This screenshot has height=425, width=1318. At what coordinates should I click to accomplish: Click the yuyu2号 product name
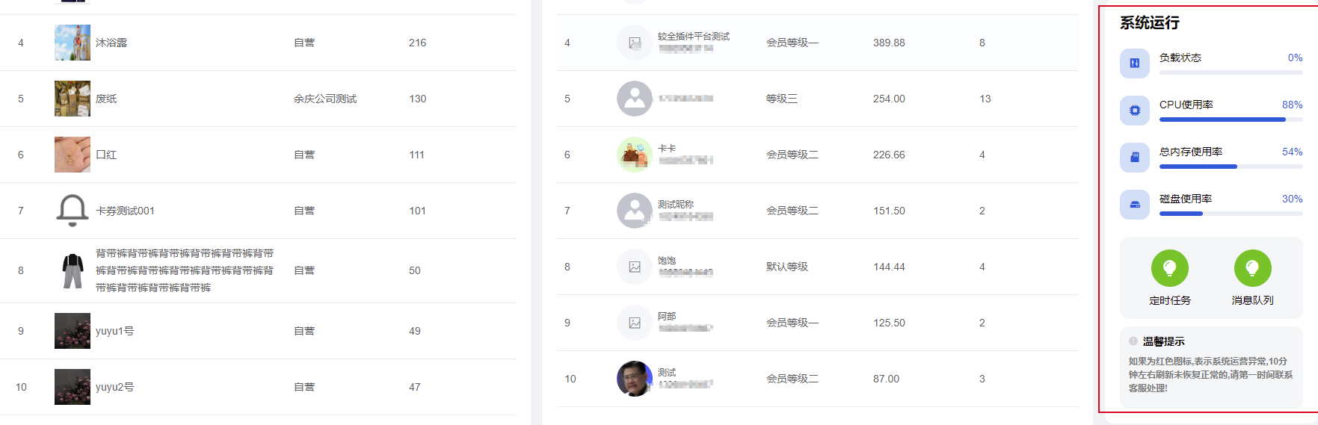[x=114, y=387]
